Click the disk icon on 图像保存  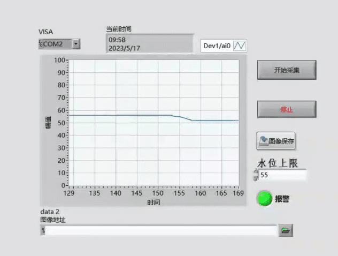(x=263, y=141)
